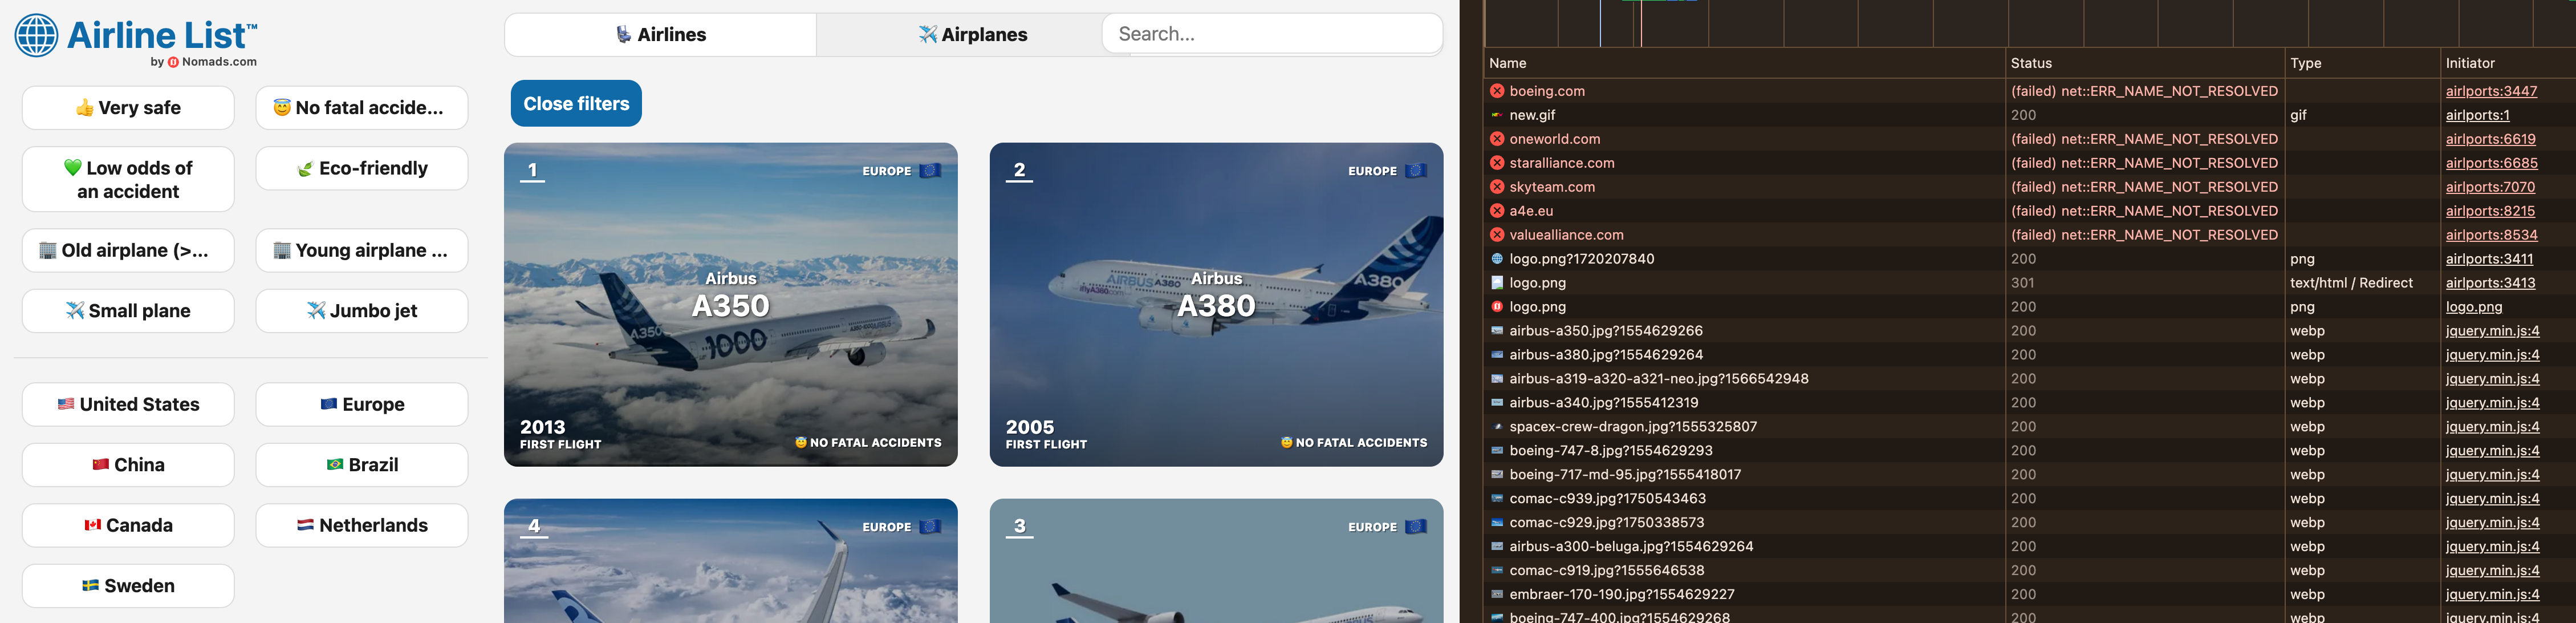Screen dimensions: 2576x623
Task: Click the EU flag on card number 3
Action: click(x=1416, y=527)
